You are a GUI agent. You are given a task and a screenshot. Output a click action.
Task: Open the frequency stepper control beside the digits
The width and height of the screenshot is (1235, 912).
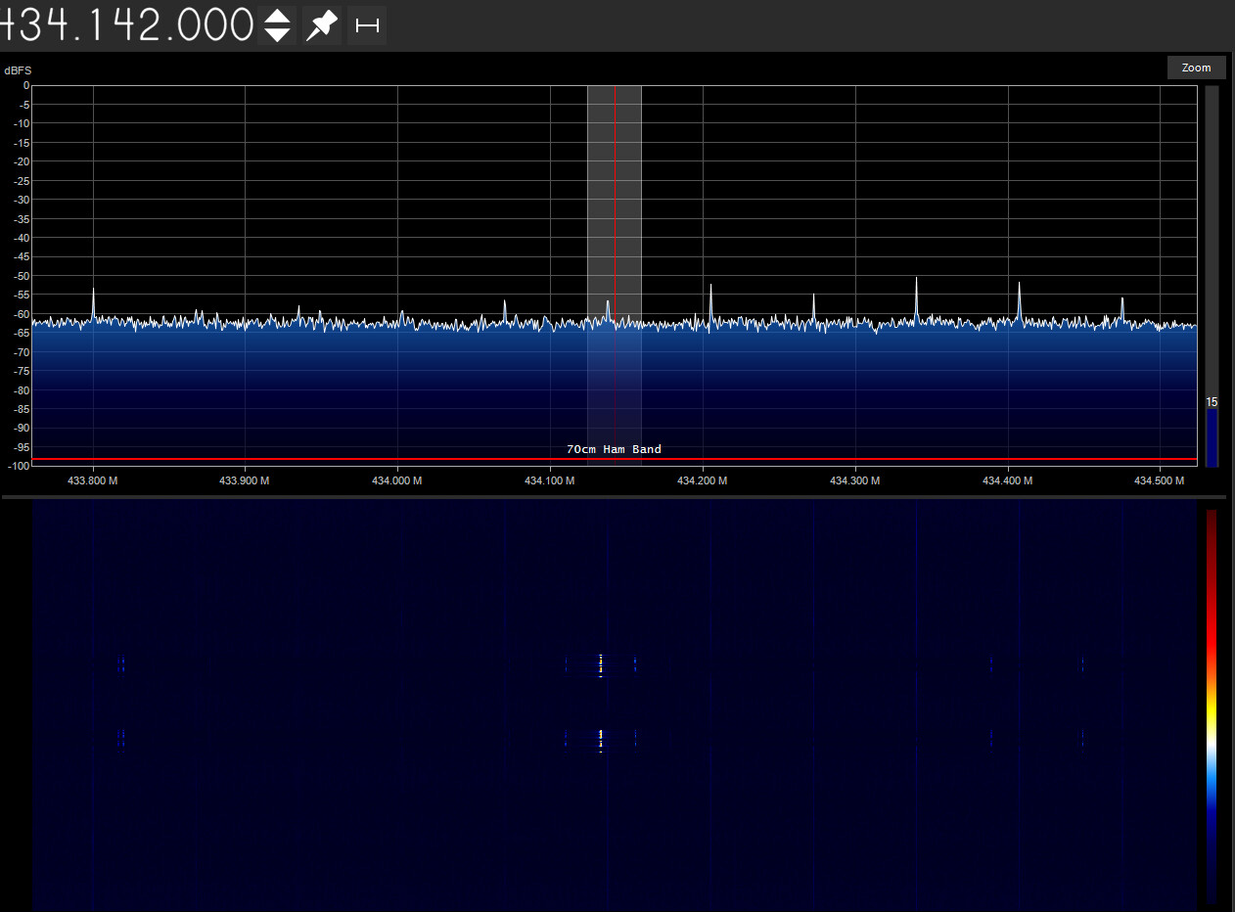pos(277,25)
